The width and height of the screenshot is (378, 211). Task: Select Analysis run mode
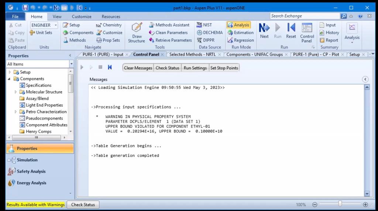coord(239,25)
